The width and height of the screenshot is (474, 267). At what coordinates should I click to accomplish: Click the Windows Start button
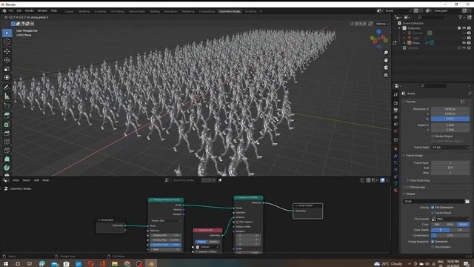(5, 264)
